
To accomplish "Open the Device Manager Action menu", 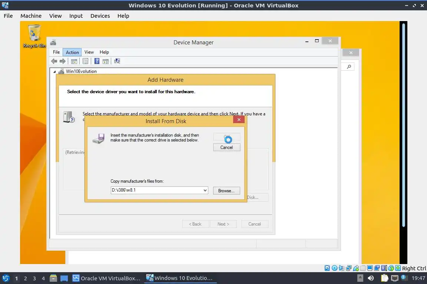I will [72, 52].
